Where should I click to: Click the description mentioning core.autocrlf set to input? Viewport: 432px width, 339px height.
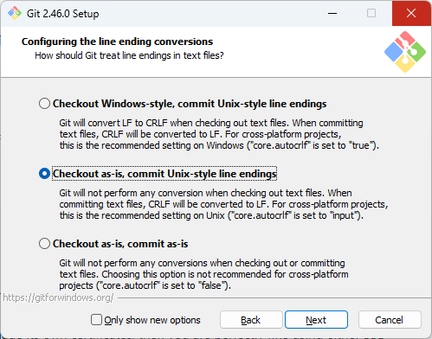(223, 204)
